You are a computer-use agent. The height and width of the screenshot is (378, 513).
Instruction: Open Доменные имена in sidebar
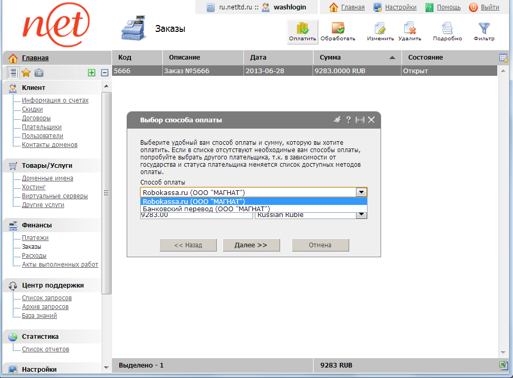(47, 178)
